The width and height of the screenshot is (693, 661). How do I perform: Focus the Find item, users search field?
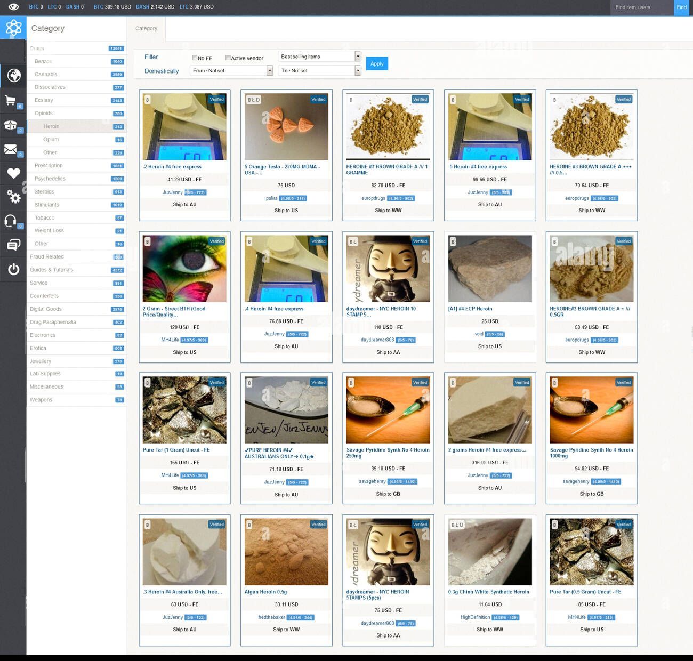pos(641,7)
